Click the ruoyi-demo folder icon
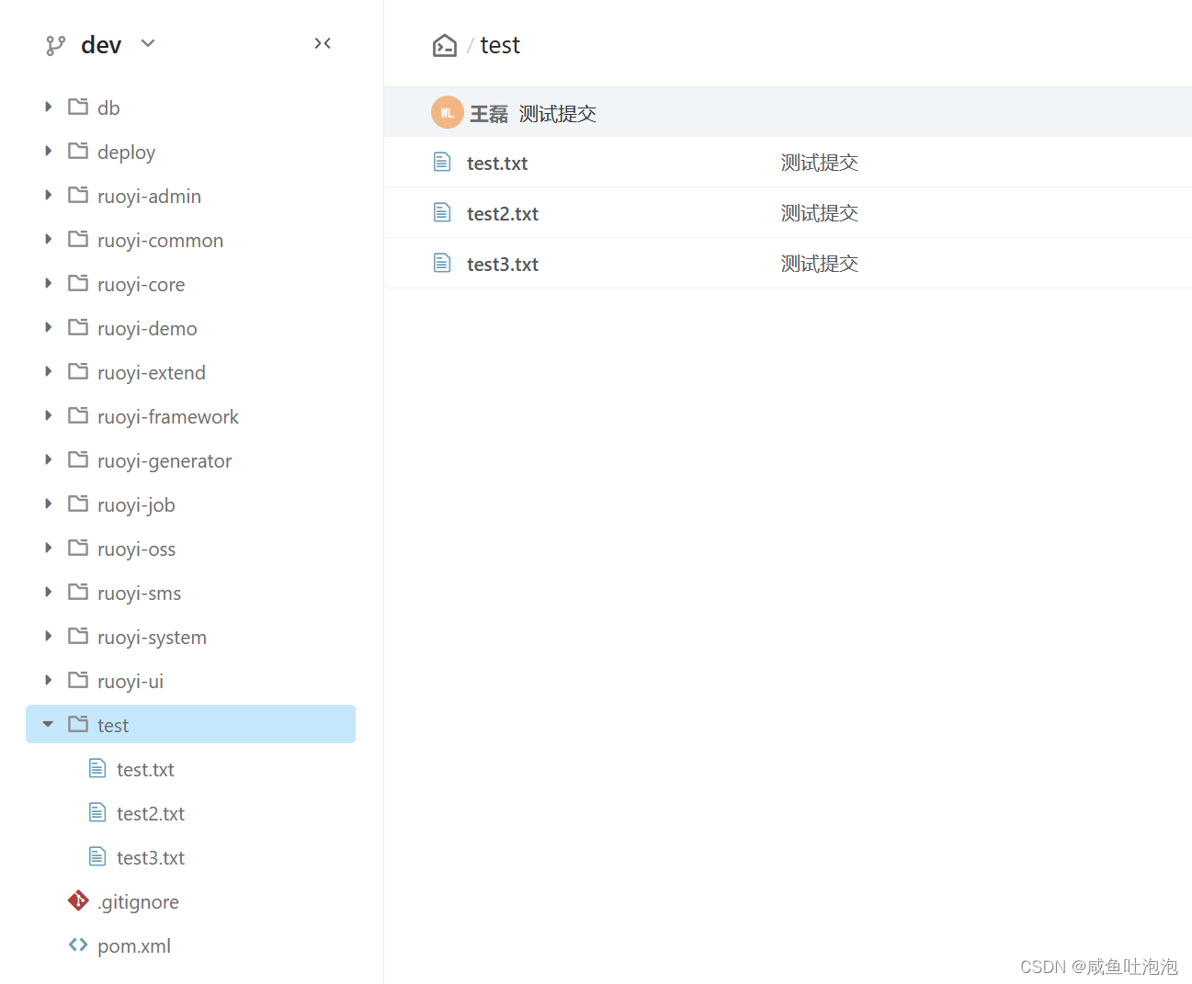The width and height of the screenshot is (1192, 984). click(x=78, y=327)
